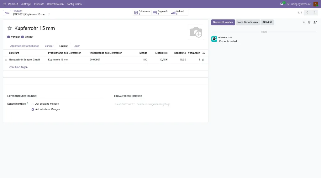This screenshot has height=178, width=321.
Task: Click the OdooBot avatar
Action: 214,39
